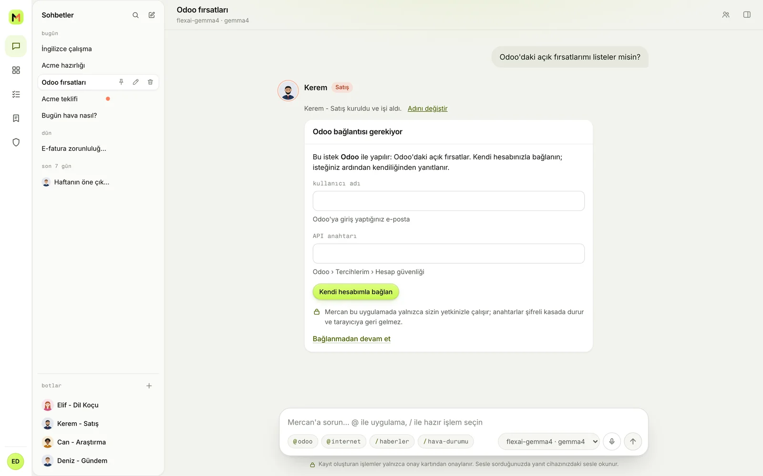This screenshot has height=476, width=763.
Task: Open the apps grid icon
Action: pyautogui.click(x=16, y=70)
